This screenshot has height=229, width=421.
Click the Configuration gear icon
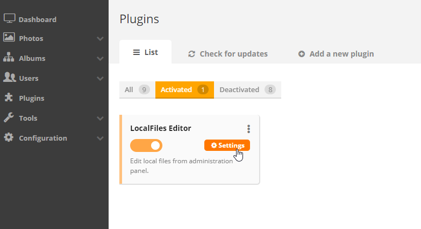coord(9,137)
